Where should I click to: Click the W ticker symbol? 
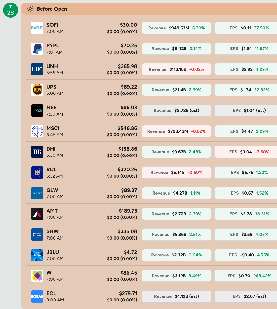[49, 273]
